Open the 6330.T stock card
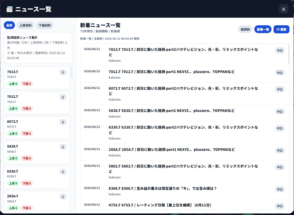Screen dimensions: 294x215 point(37,177)
